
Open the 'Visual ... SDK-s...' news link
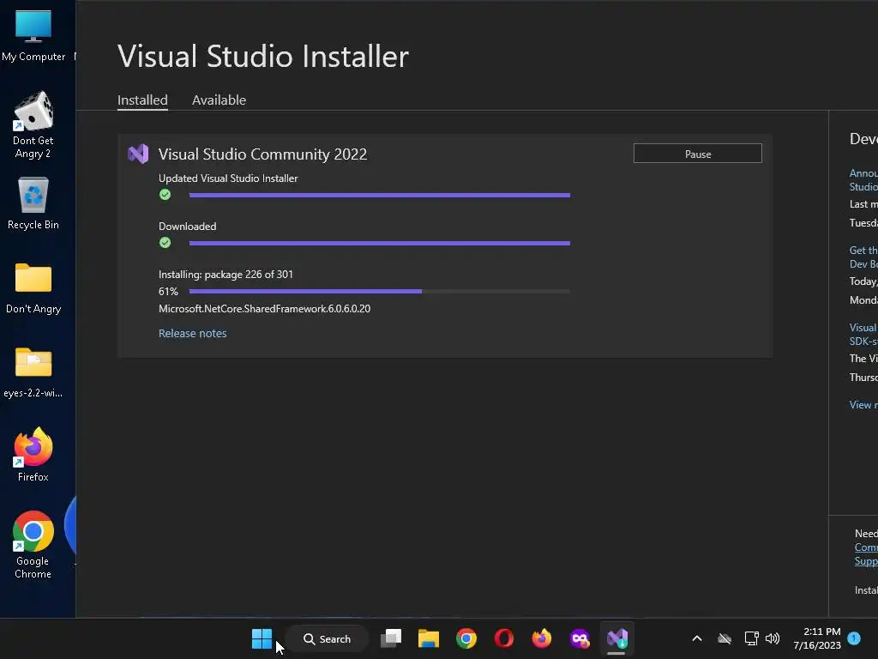863,335
